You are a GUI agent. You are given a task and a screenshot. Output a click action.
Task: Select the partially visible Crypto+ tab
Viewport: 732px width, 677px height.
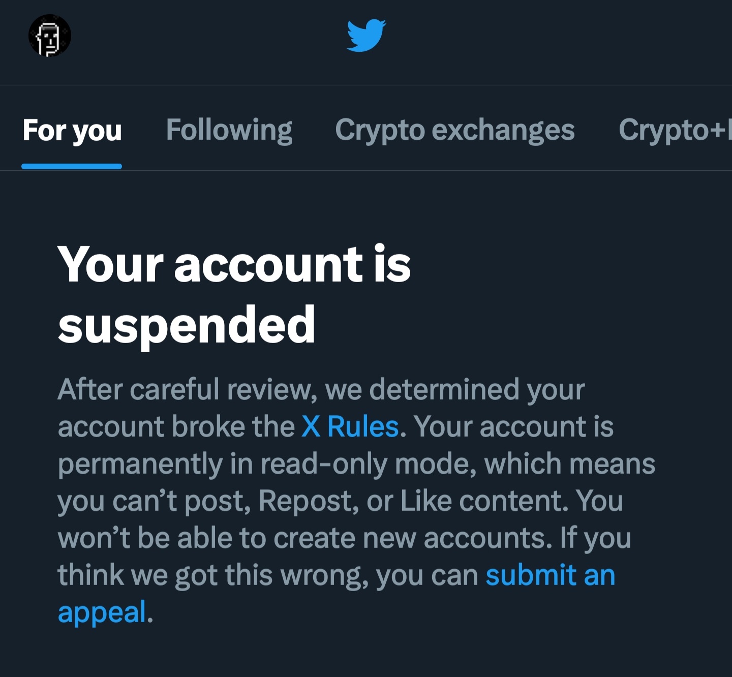pos(676,130)
